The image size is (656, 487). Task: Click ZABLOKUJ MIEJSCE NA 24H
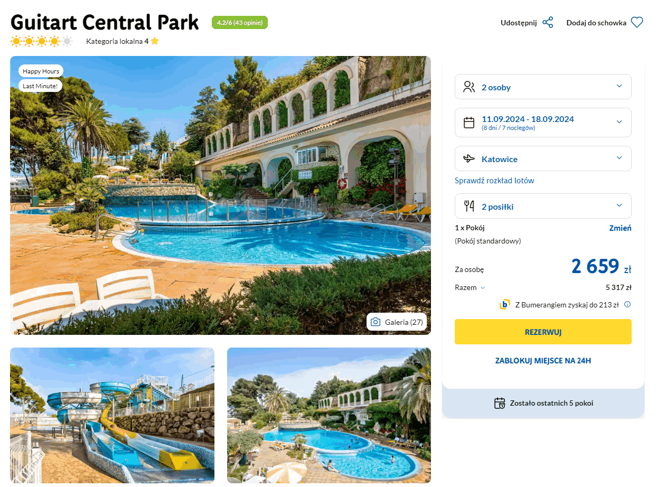click(543, 361)
